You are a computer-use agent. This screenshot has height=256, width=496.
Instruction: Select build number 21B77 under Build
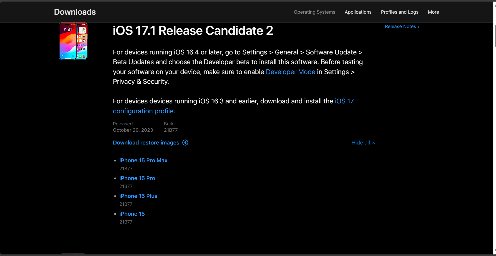pos(171,130)
